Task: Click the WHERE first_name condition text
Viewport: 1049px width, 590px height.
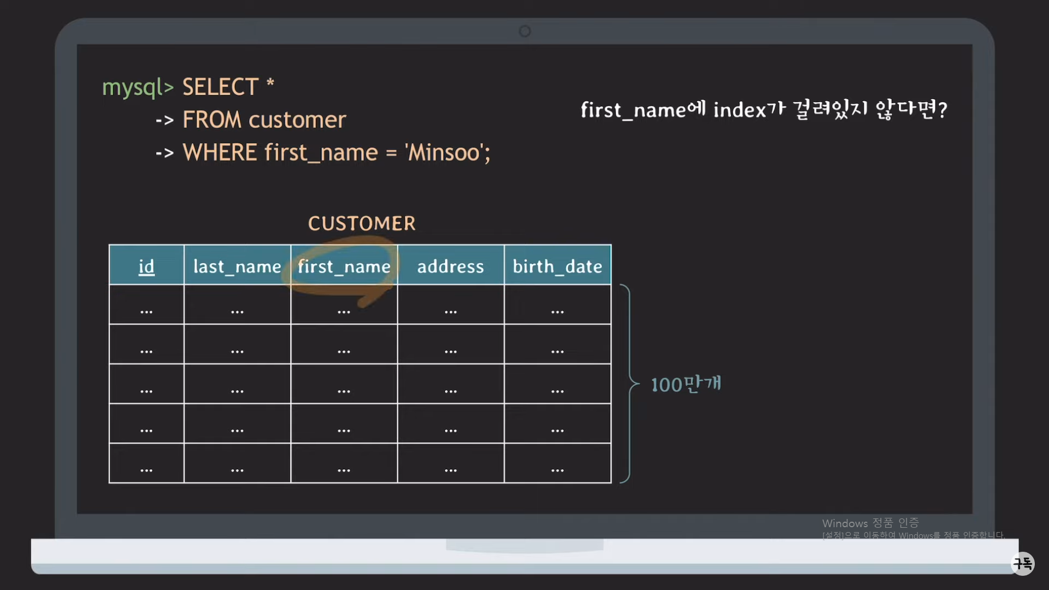Action: (x=280, y=153)
